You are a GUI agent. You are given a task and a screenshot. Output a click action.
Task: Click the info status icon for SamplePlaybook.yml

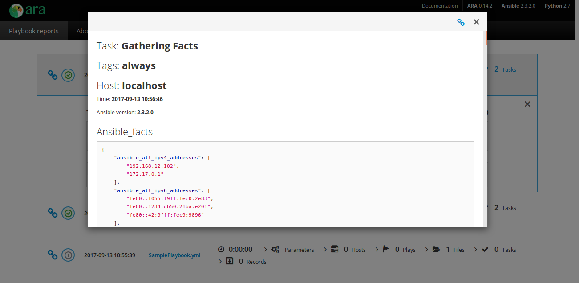tap(68, 255)
